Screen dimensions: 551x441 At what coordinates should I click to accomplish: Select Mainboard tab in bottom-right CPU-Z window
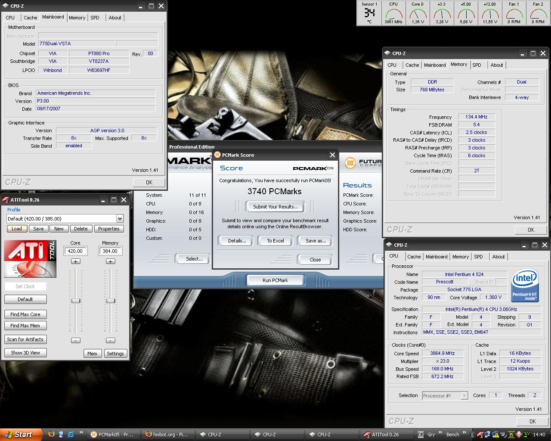pyautogui.click(x=436, y=257)
